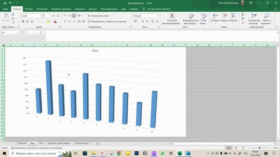
Task: Switch to the Формулы tab
Action: tap(80, 9)
